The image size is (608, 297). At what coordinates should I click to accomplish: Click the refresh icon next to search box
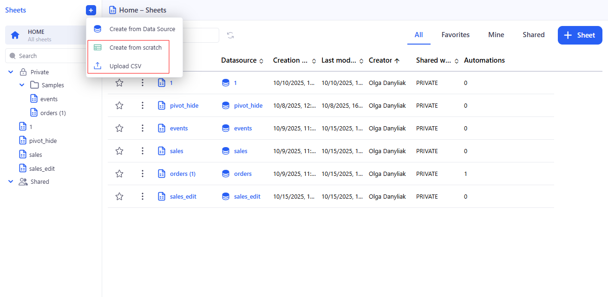click(x=230, y=35)
